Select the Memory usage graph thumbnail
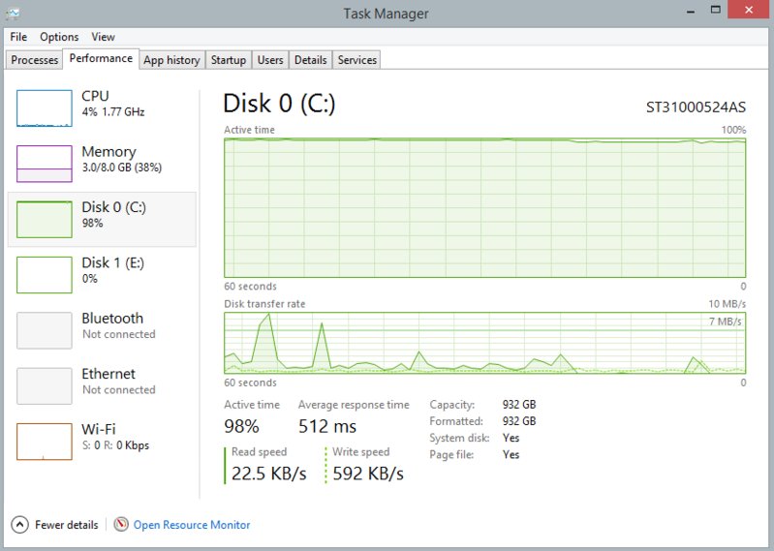Screen dimensions: 774x551 [x=45, y=164]
